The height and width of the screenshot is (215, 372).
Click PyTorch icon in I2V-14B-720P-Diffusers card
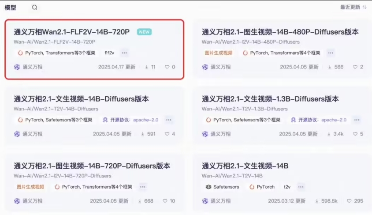57,187
